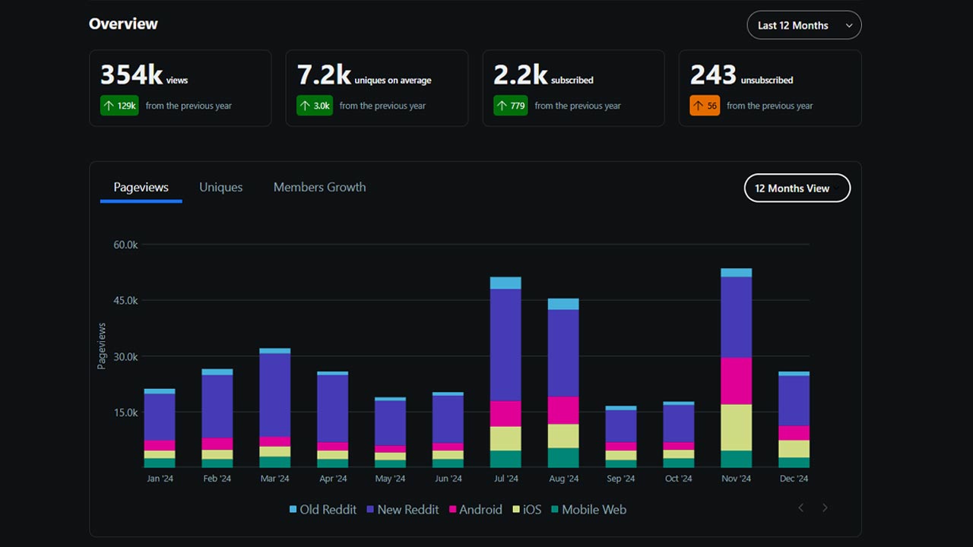Switch to the Pageviews tab
The width and height of the screenshot is (973, 547).
tap(141, 188)
